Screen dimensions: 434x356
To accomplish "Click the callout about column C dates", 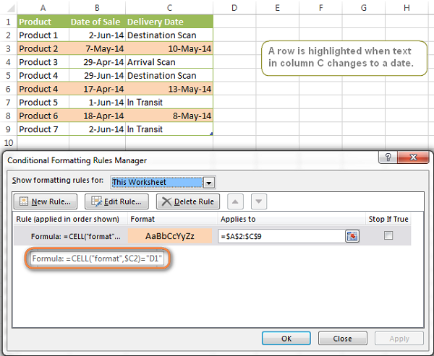I will 344,58.
